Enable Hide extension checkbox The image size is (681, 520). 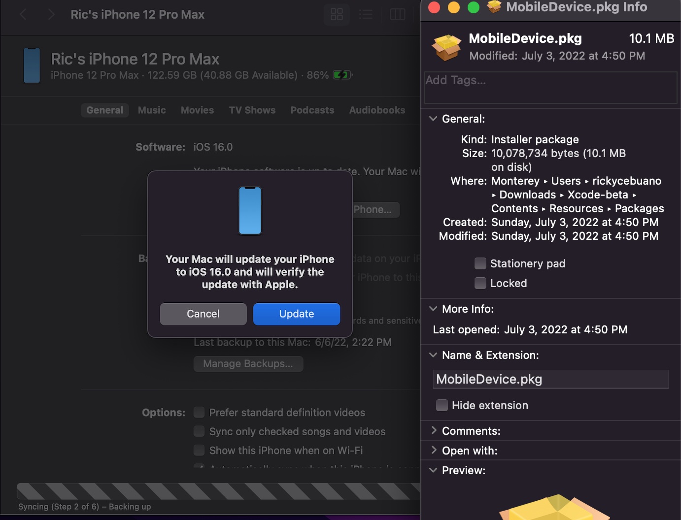(442, 405)
